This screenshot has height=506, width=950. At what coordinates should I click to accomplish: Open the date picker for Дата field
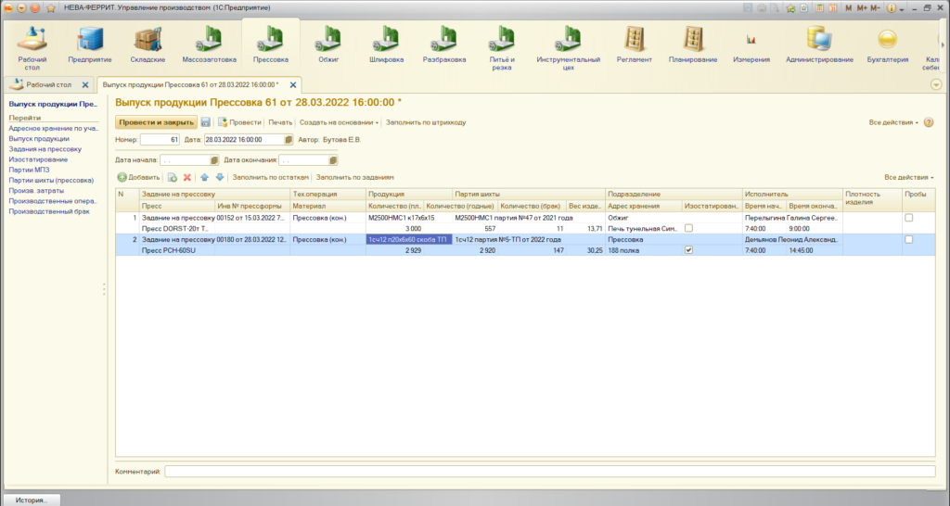click(289, 140)
